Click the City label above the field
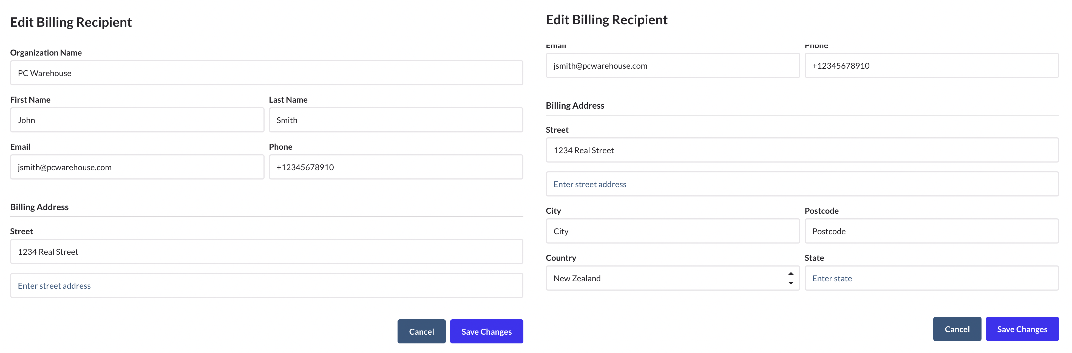 (x=553, y=211)
